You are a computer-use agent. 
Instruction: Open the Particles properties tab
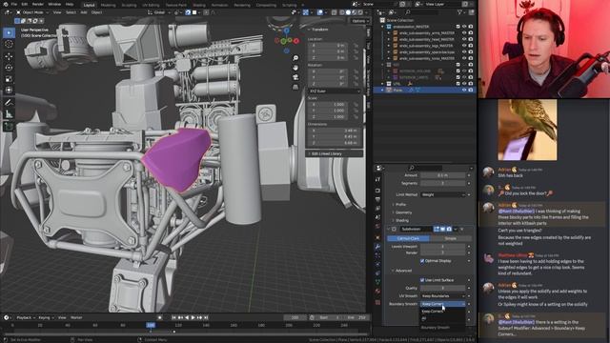377,255
